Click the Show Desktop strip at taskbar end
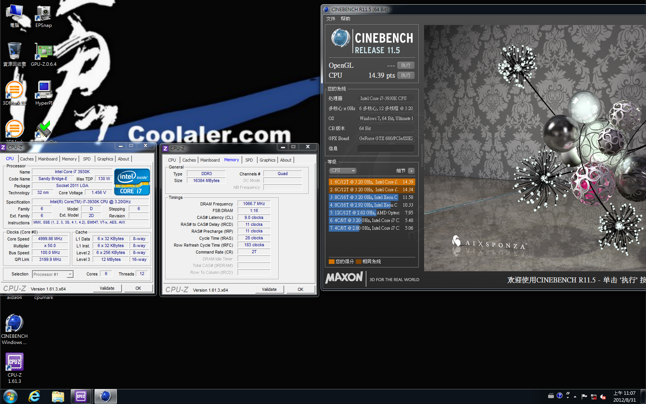 click(x=643, y=396)
